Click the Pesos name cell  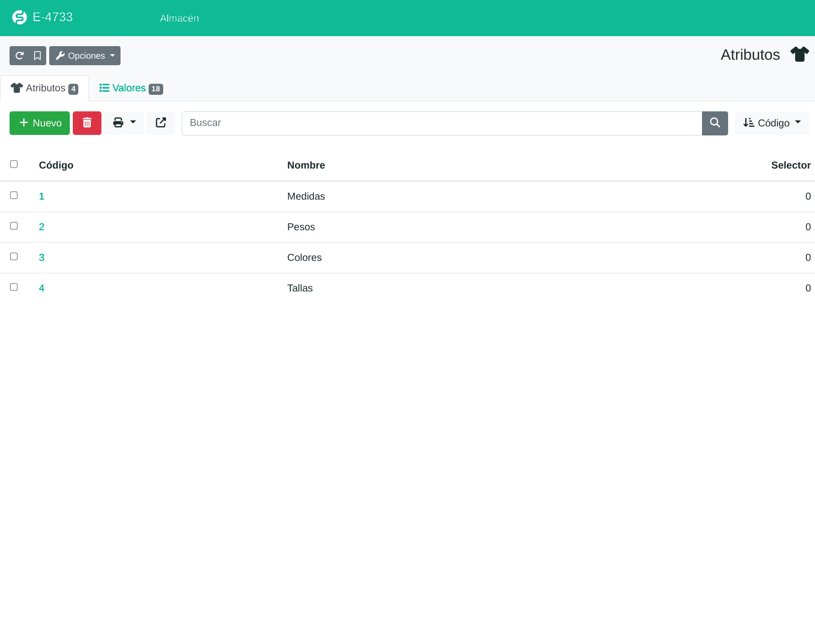301,227
